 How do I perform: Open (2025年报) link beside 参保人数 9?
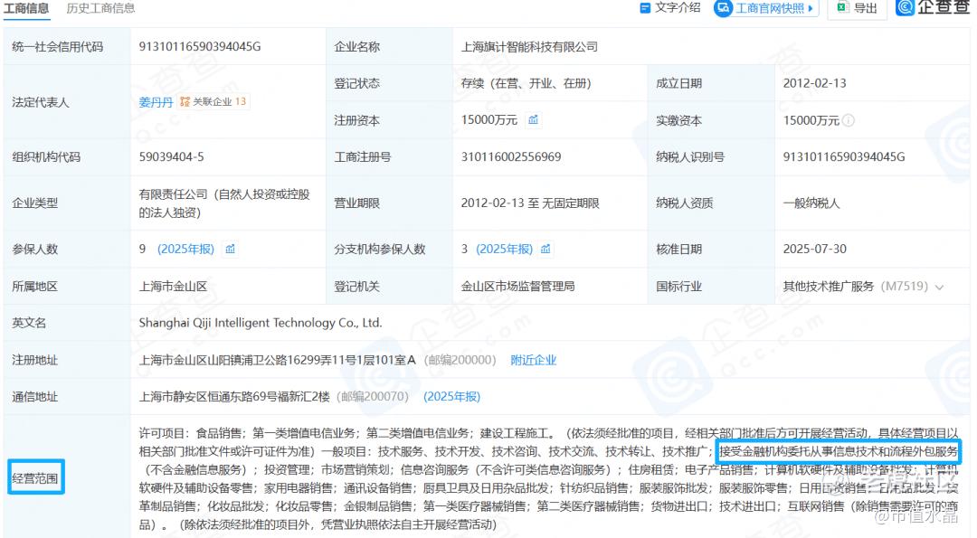[185, 249]
